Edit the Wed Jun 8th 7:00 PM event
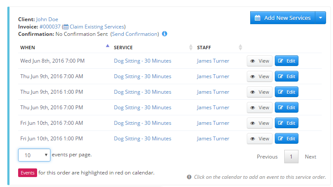Viewport: 333px width, 187px height. [286, 61]
